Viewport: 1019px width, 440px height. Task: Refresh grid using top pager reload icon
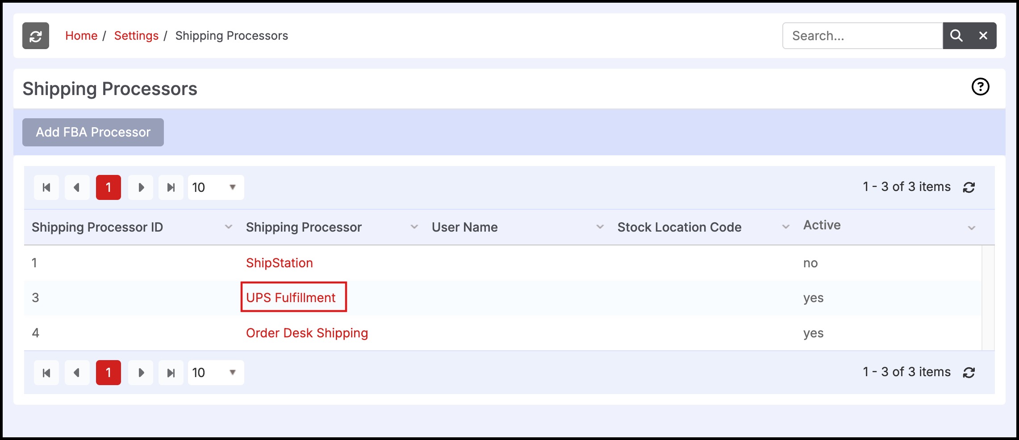click(x=969, y=187)
